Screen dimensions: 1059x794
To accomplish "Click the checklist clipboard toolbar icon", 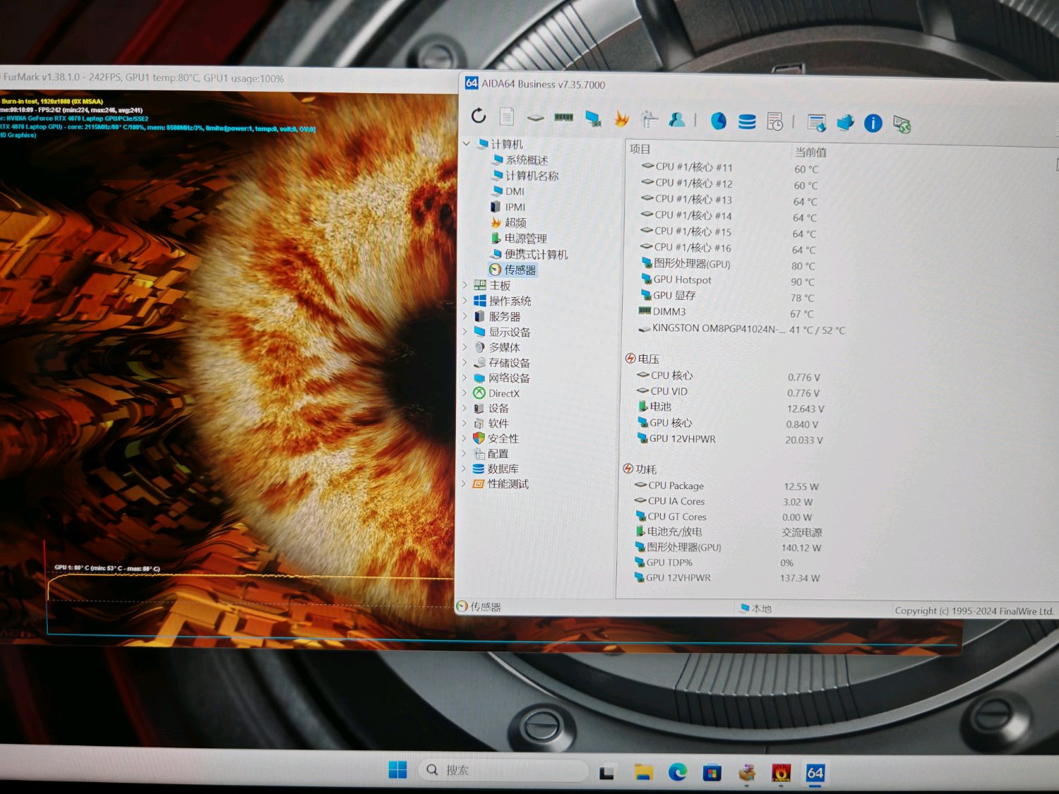I will 649,120.
